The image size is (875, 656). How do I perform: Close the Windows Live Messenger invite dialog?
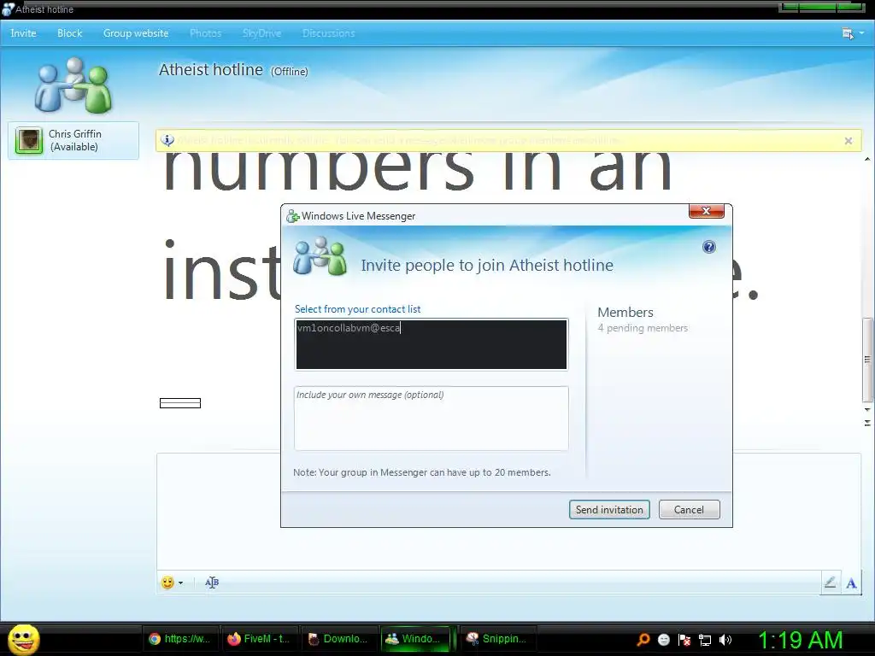tap(707, 211)
